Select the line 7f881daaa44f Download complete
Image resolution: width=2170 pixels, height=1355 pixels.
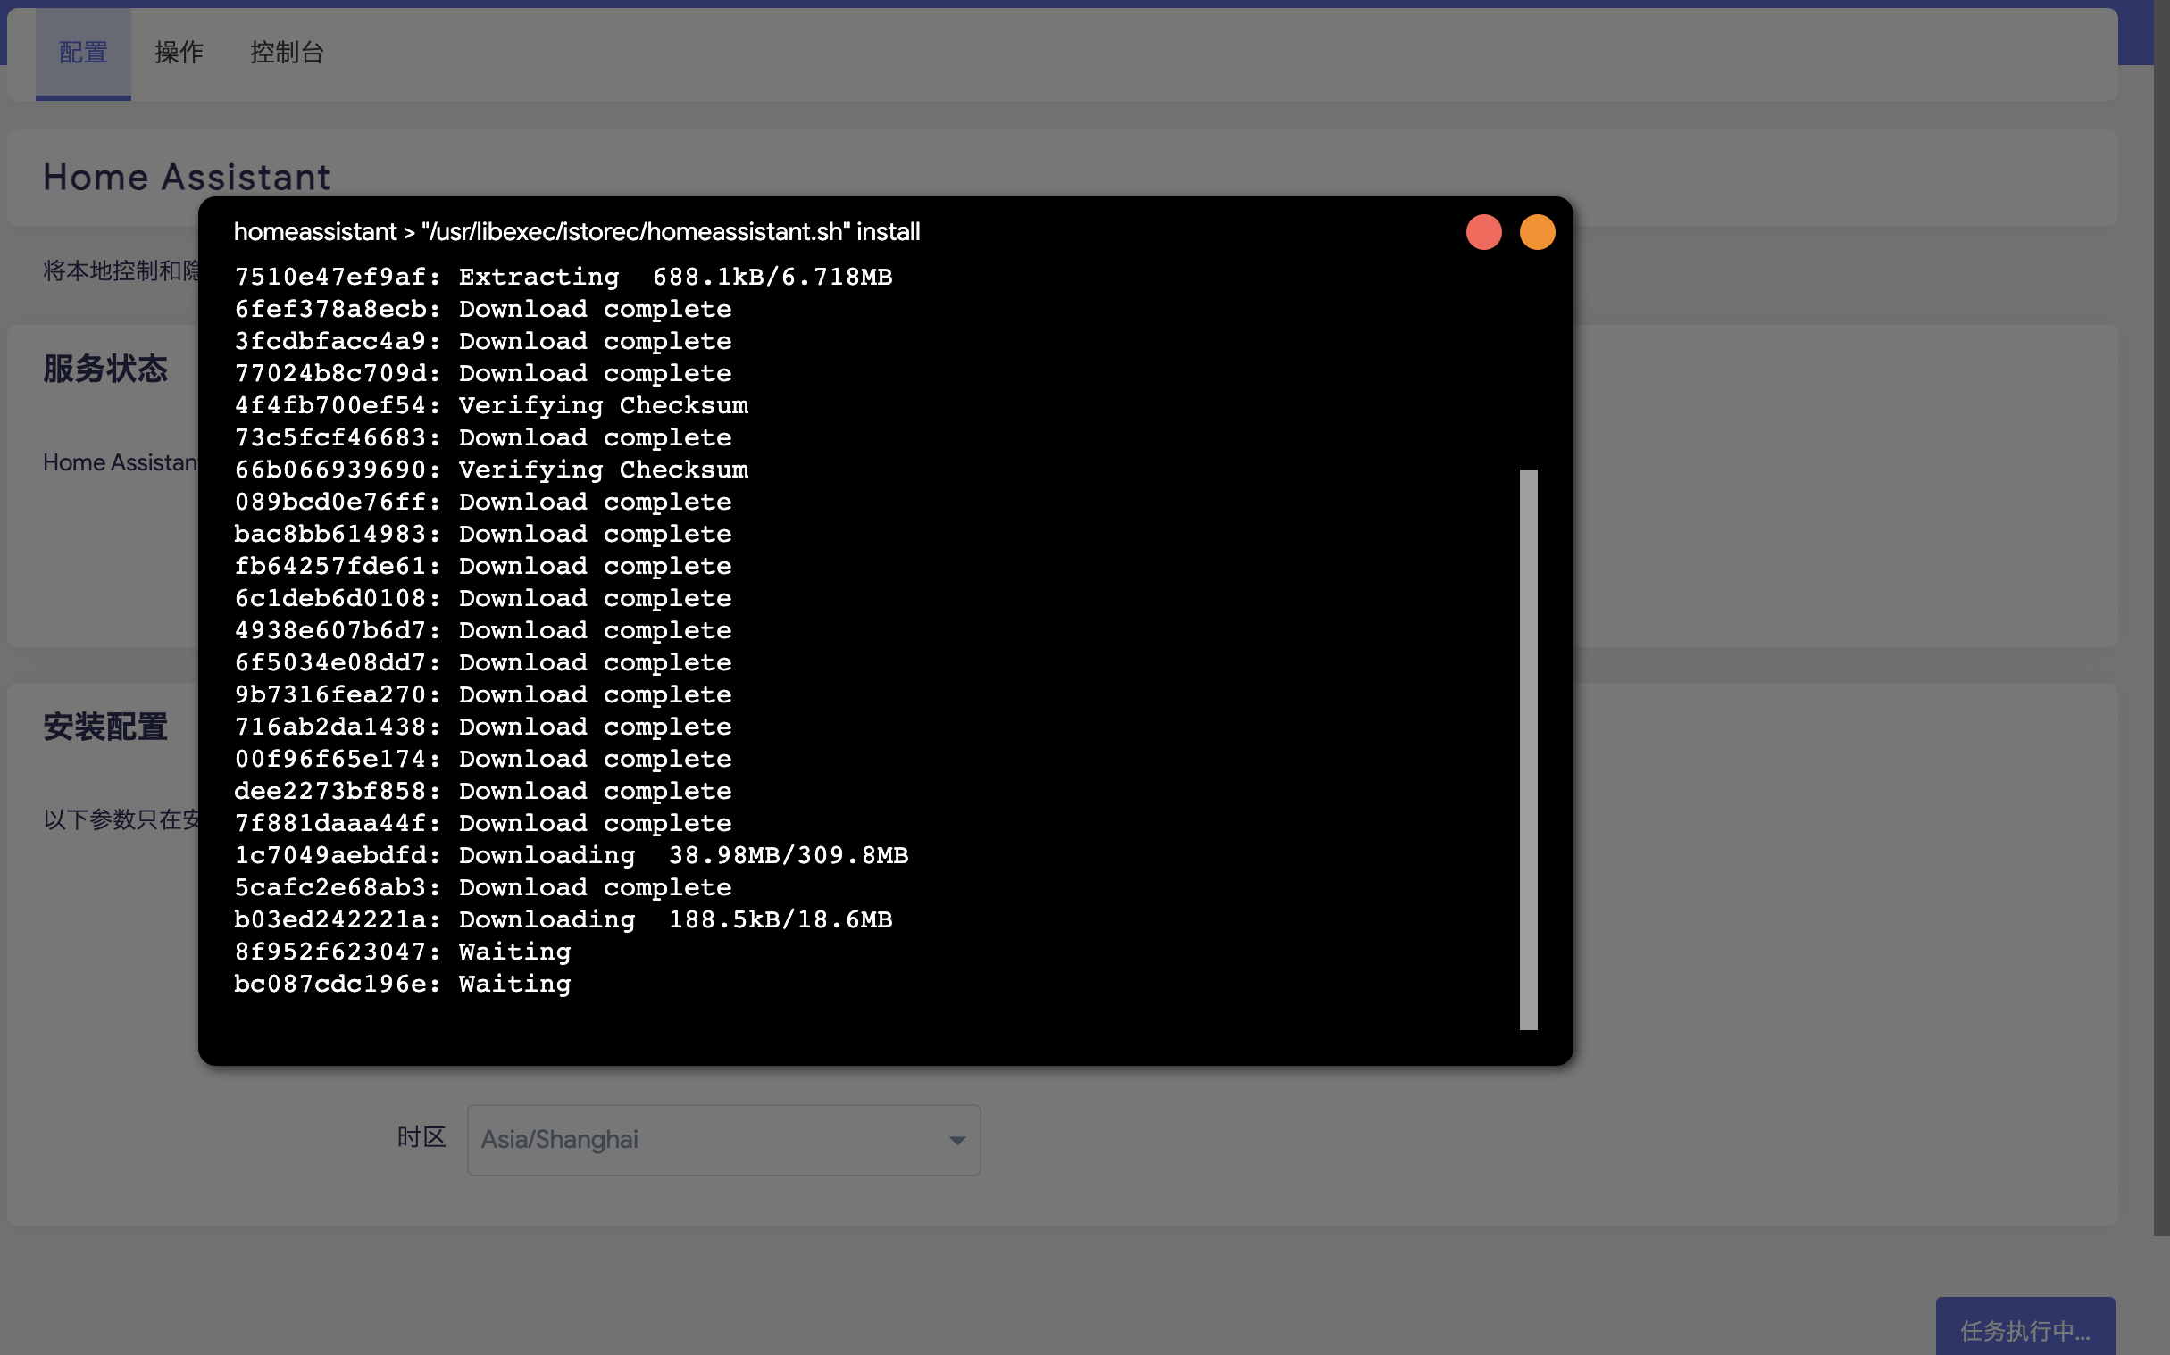(482, 824)
